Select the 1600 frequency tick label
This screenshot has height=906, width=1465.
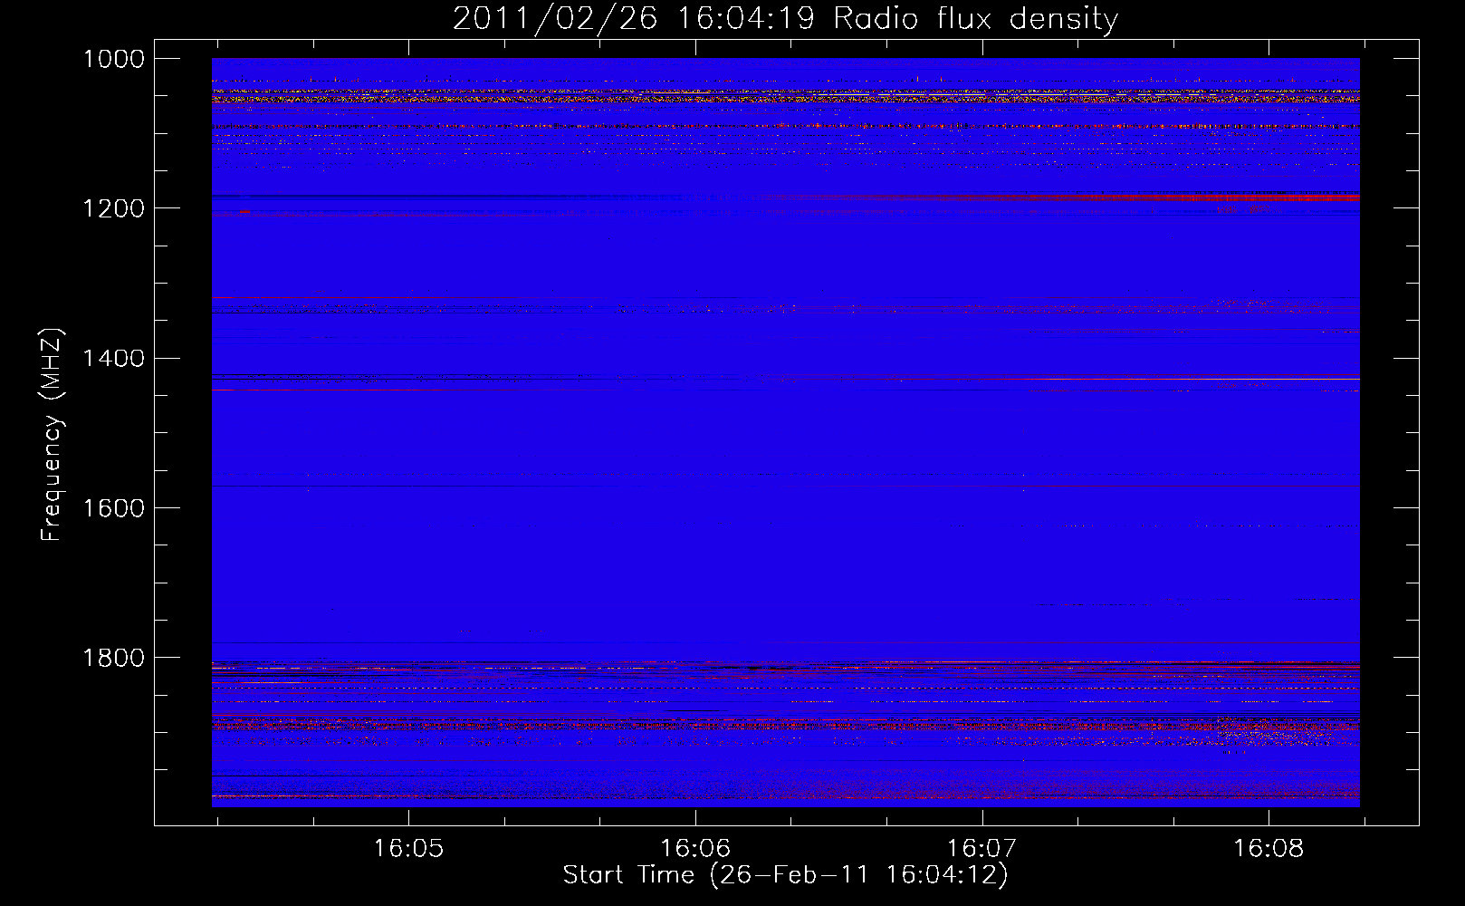[x=114, y=508]
